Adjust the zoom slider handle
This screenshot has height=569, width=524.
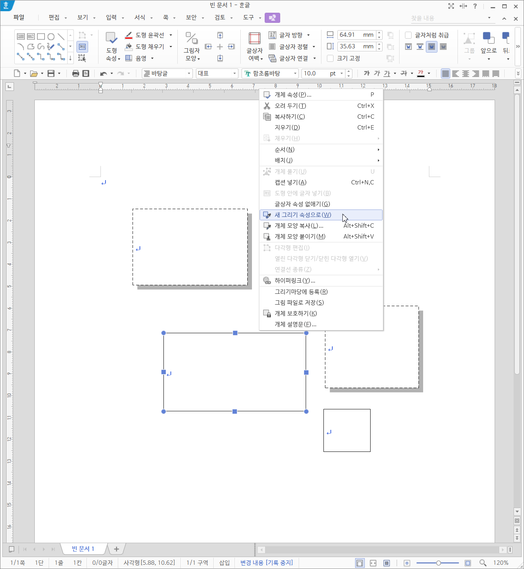[439, 563]
